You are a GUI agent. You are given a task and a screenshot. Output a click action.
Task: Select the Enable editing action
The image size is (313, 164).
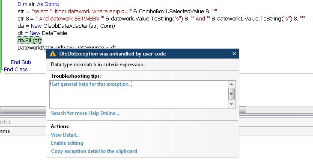point(67,143)
